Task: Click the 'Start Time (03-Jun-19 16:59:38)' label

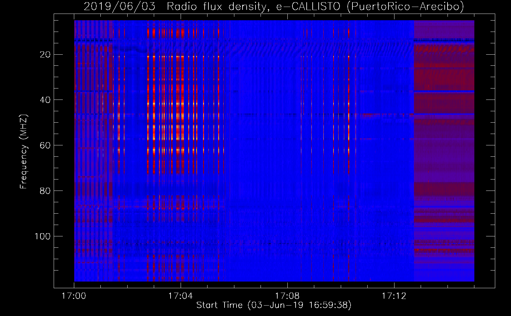Action: point(274,305)
